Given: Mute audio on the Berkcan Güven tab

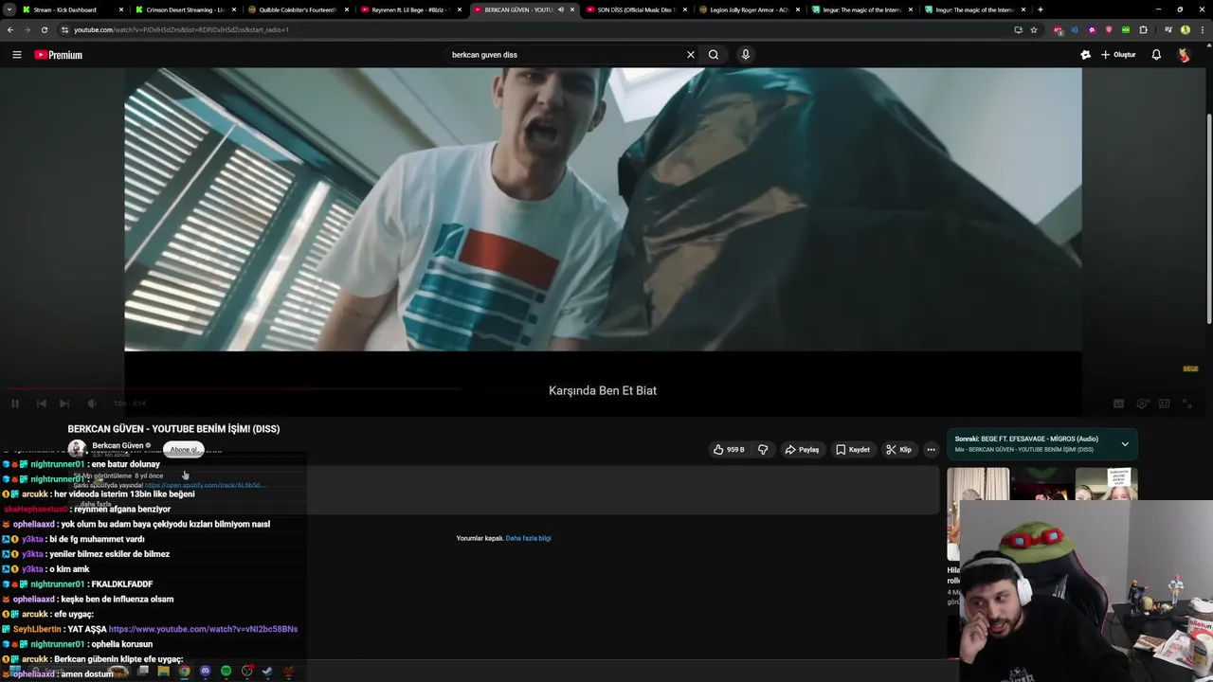Looking at the screenshot, I should pos(561,9).
